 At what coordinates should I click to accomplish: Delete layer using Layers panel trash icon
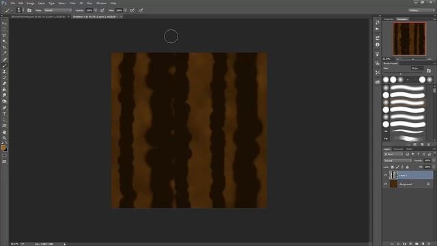pyautogui.click(x=429, y=244)
